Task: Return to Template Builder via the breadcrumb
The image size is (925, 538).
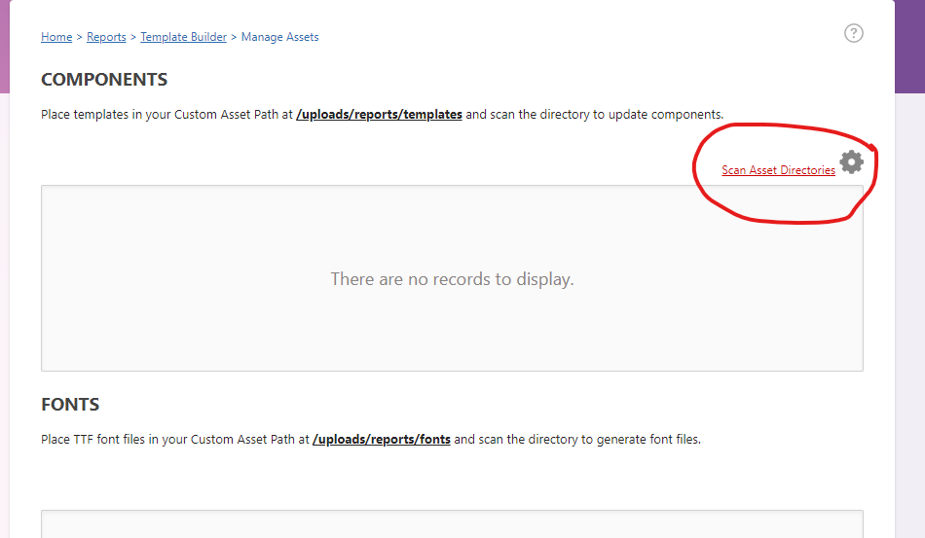Action: pyautogui.click(x=183, y=37)
